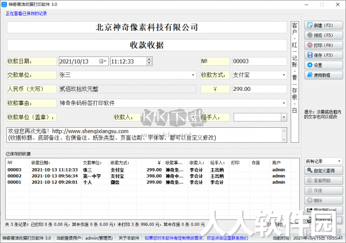Click the 打印 column header

(x=239, y=162)
